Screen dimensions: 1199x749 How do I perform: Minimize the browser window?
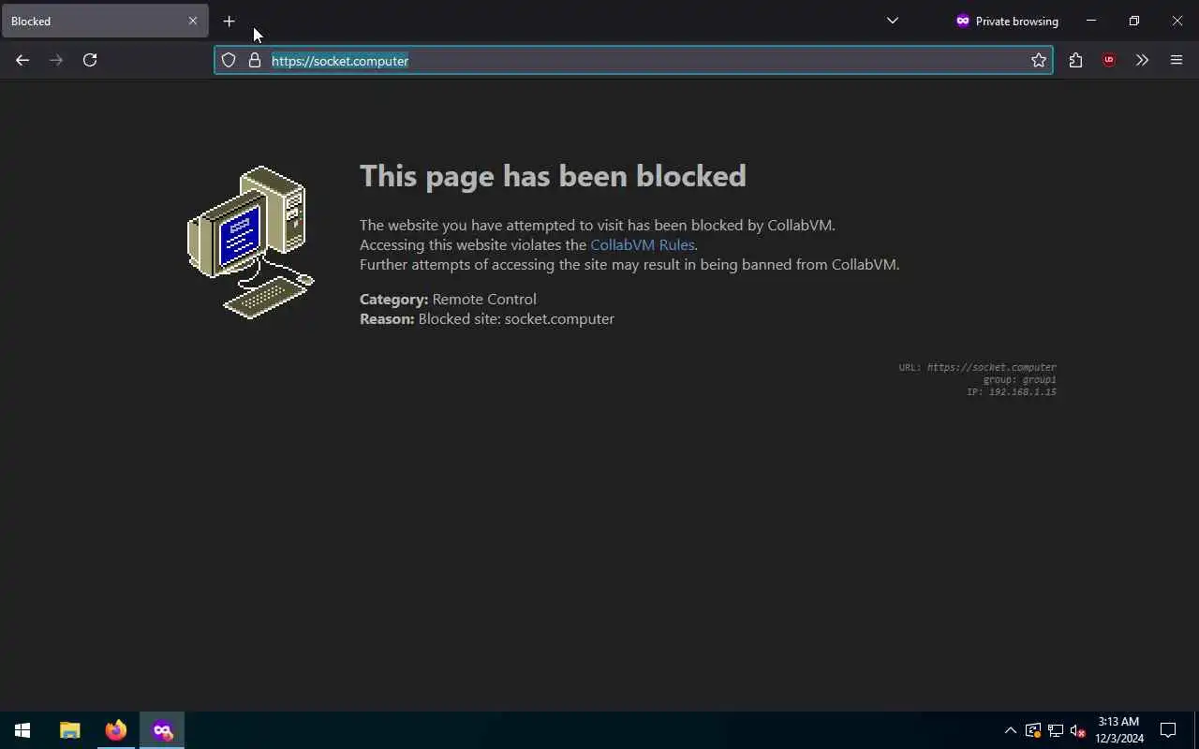click(1090, 21)
